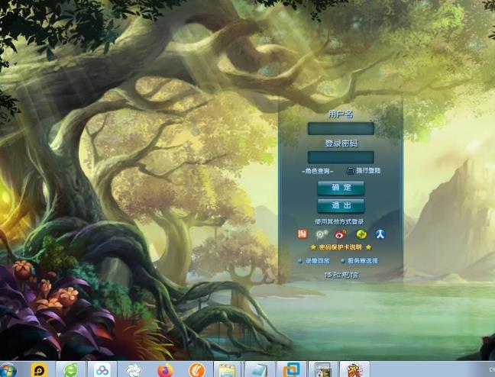
Task: Log in with the Renren icon
Action: click(x=380, y=234)
